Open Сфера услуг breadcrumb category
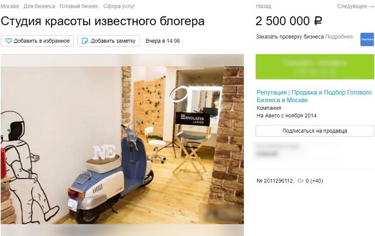The image size is (375, 236). point(119,6)
